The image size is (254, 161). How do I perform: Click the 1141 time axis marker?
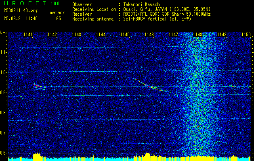[28, 35]
